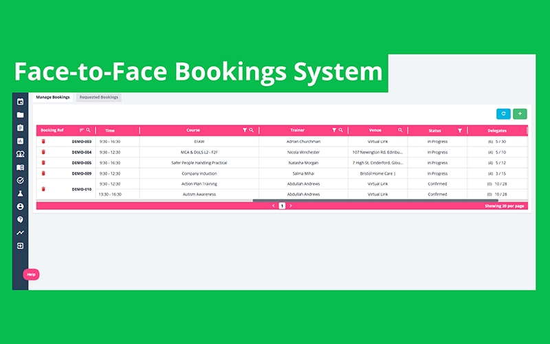This screenshot has height=344, width=550.
Task: Open the question mark sidebar icon
Action: click(x=21, y=219)
